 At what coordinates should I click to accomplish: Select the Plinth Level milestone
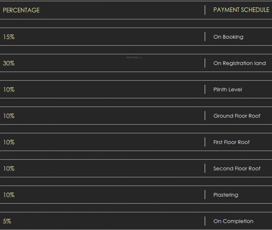click(x=227, y=90)
